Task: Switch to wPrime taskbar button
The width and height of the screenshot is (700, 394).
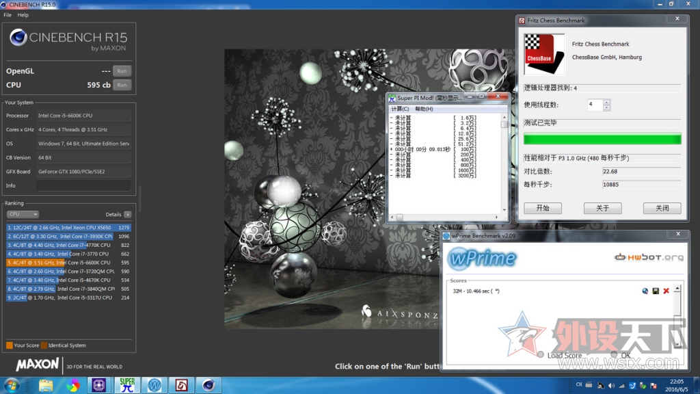Action: tap(154, 385)
